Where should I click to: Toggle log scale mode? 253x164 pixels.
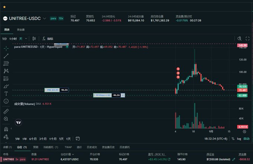tap(239, 139)
